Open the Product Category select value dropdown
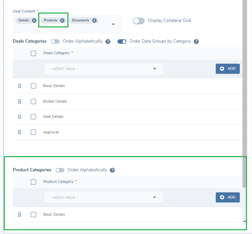 coord(104,197)
